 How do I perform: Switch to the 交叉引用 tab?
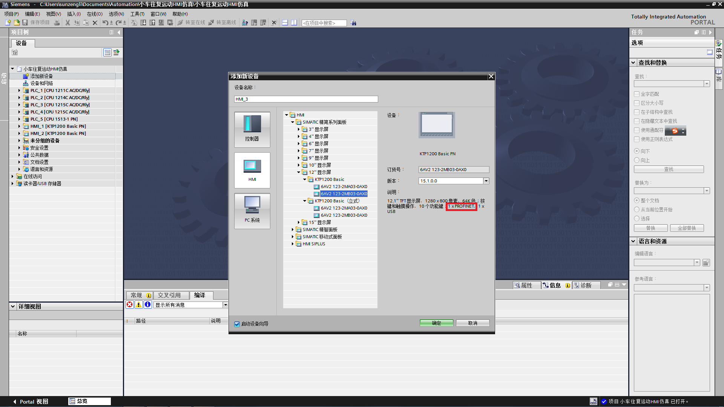pyautogui.click(x=169, y=295)
